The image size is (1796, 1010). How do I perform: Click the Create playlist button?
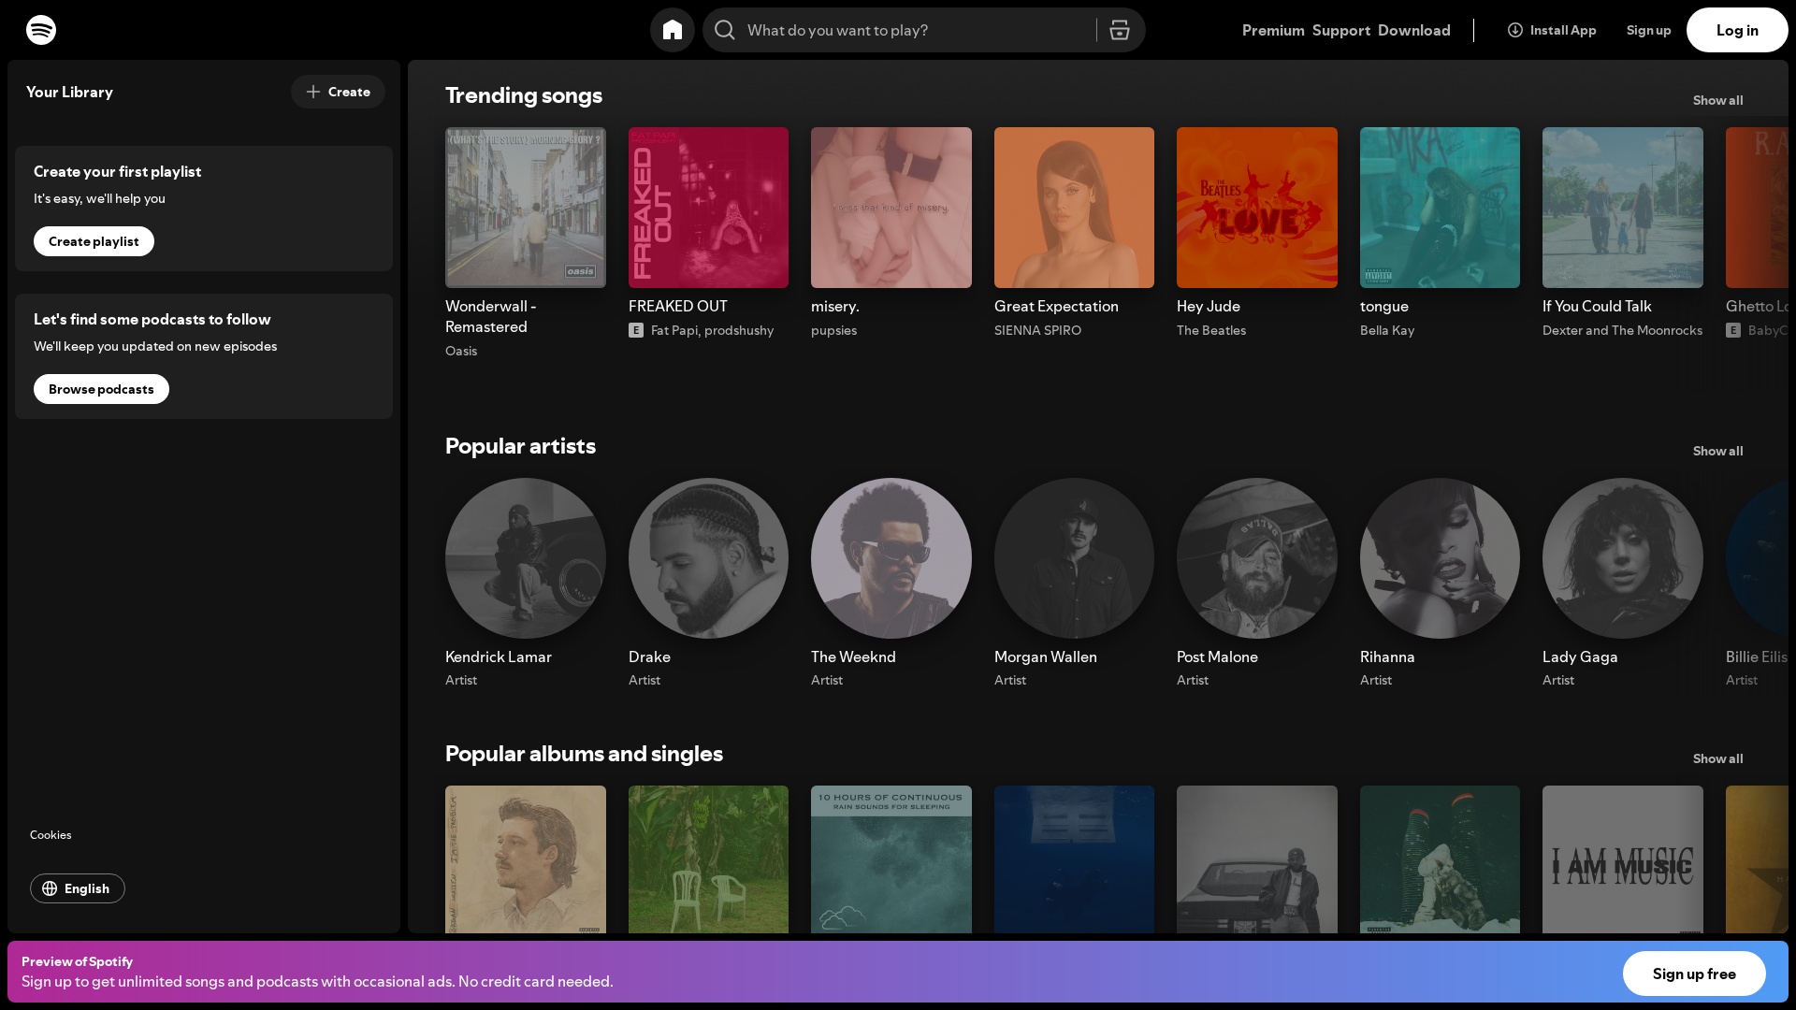94,241
